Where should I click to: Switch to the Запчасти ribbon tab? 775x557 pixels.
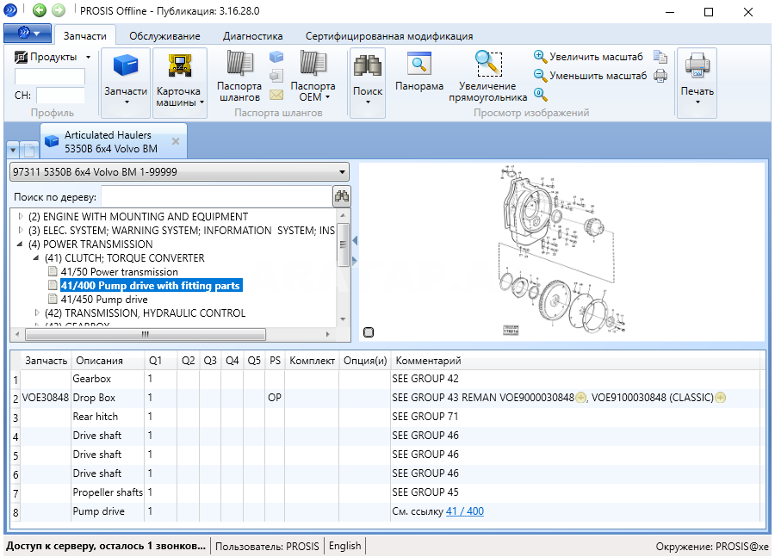[85, 36]
